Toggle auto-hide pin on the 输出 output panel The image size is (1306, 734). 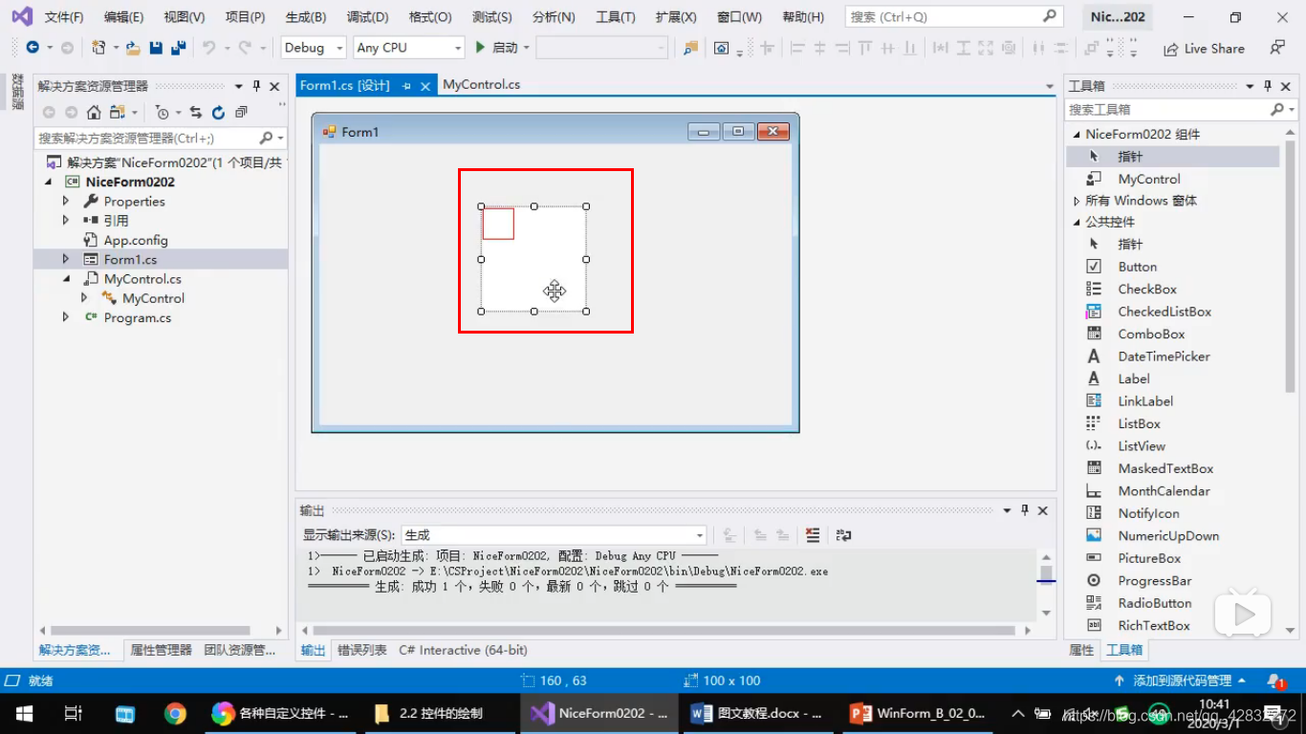point(1023,509)
